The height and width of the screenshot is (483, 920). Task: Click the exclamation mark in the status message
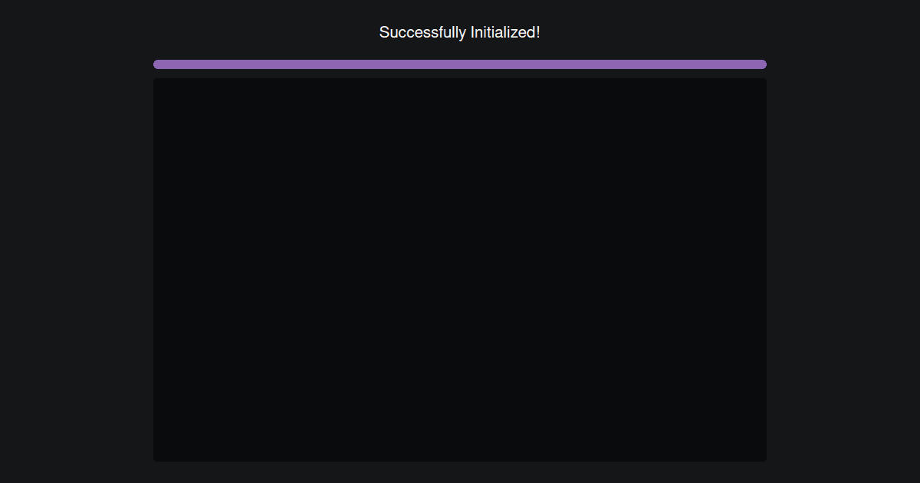coord(538,32)
